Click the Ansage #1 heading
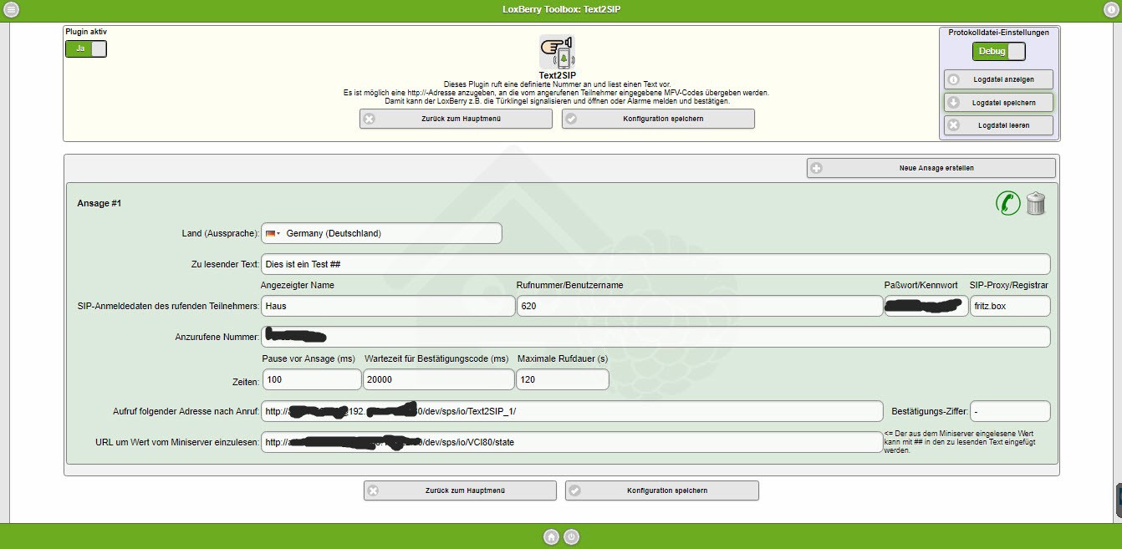The height and width of the screenshot is (549, 1122). coord(99,203)
